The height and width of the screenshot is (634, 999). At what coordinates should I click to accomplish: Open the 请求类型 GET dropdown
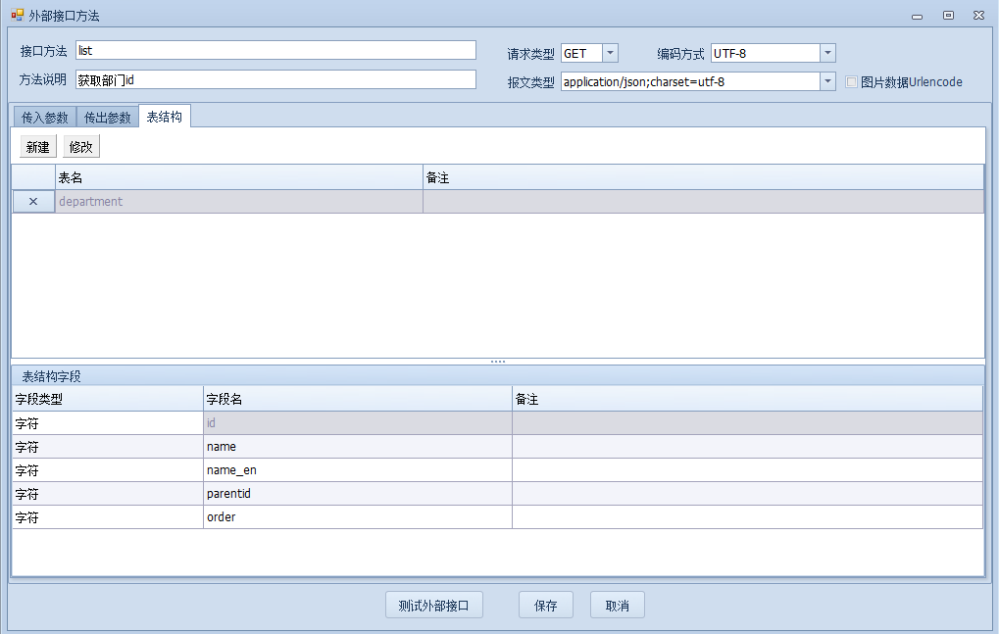610,53
